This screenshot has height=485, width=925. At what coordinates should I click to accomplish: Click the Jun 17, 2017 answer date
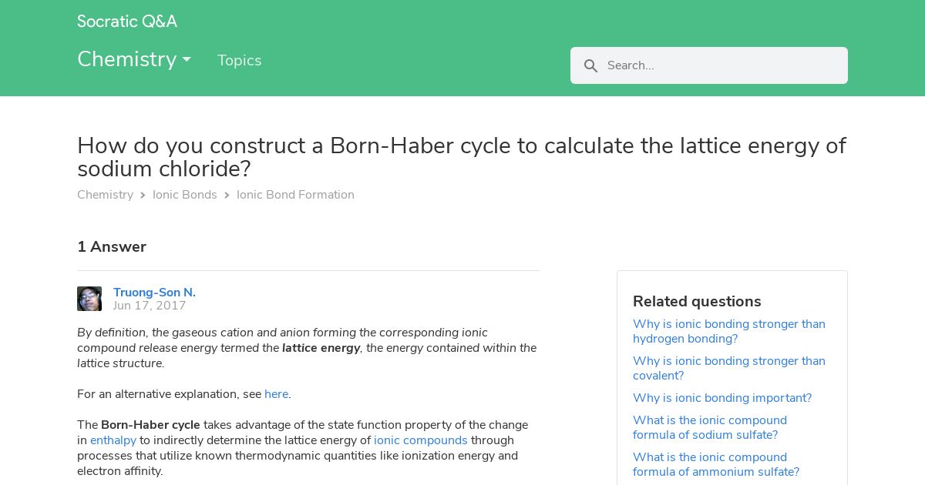pos(150,306)
